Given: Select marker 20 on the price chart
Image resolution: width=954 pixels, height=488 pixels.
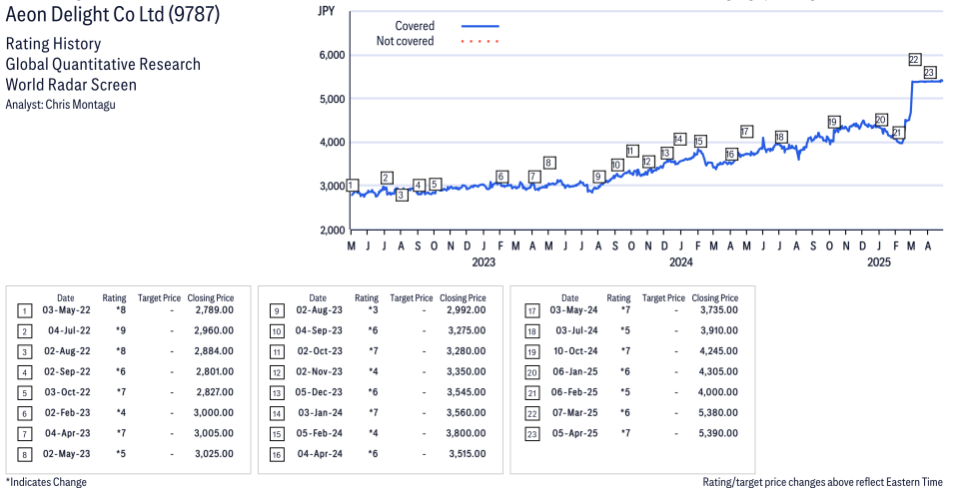Looking at the screenshot, I should click(x=880, y=119).
